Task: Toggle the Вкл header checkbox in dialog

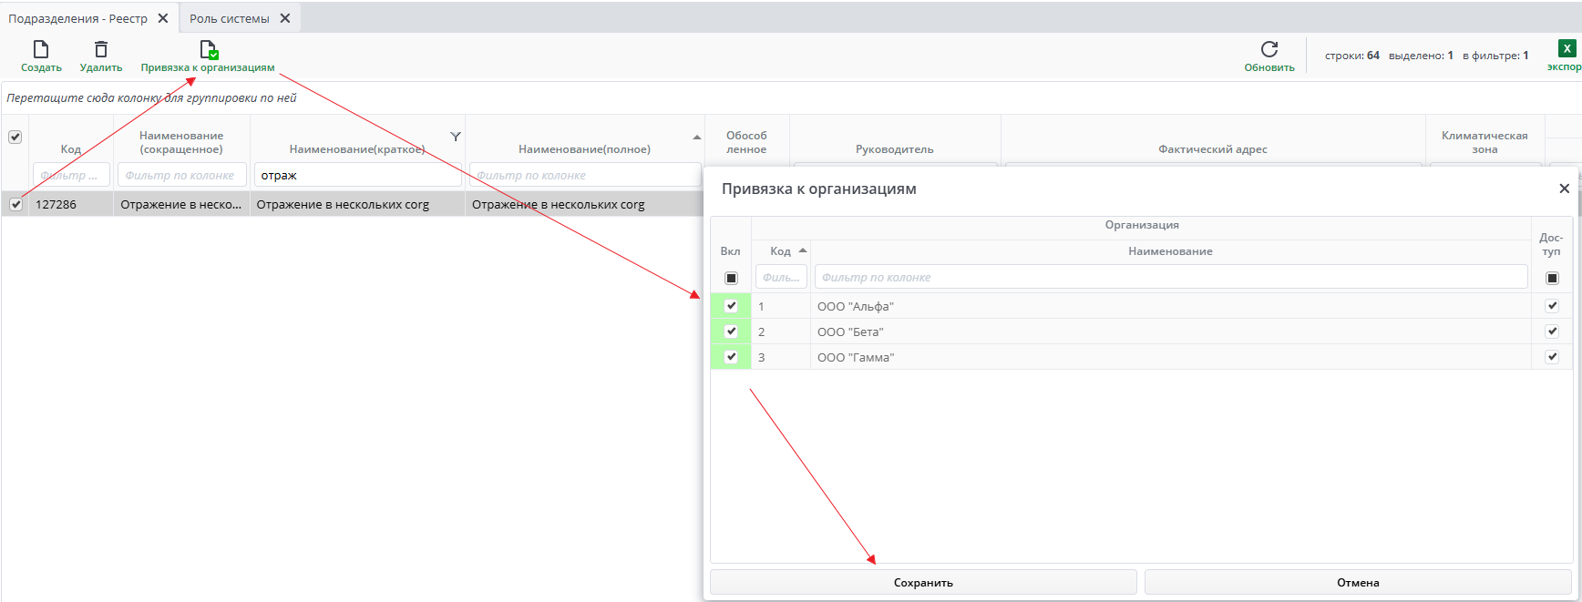Action: (731, 278)
